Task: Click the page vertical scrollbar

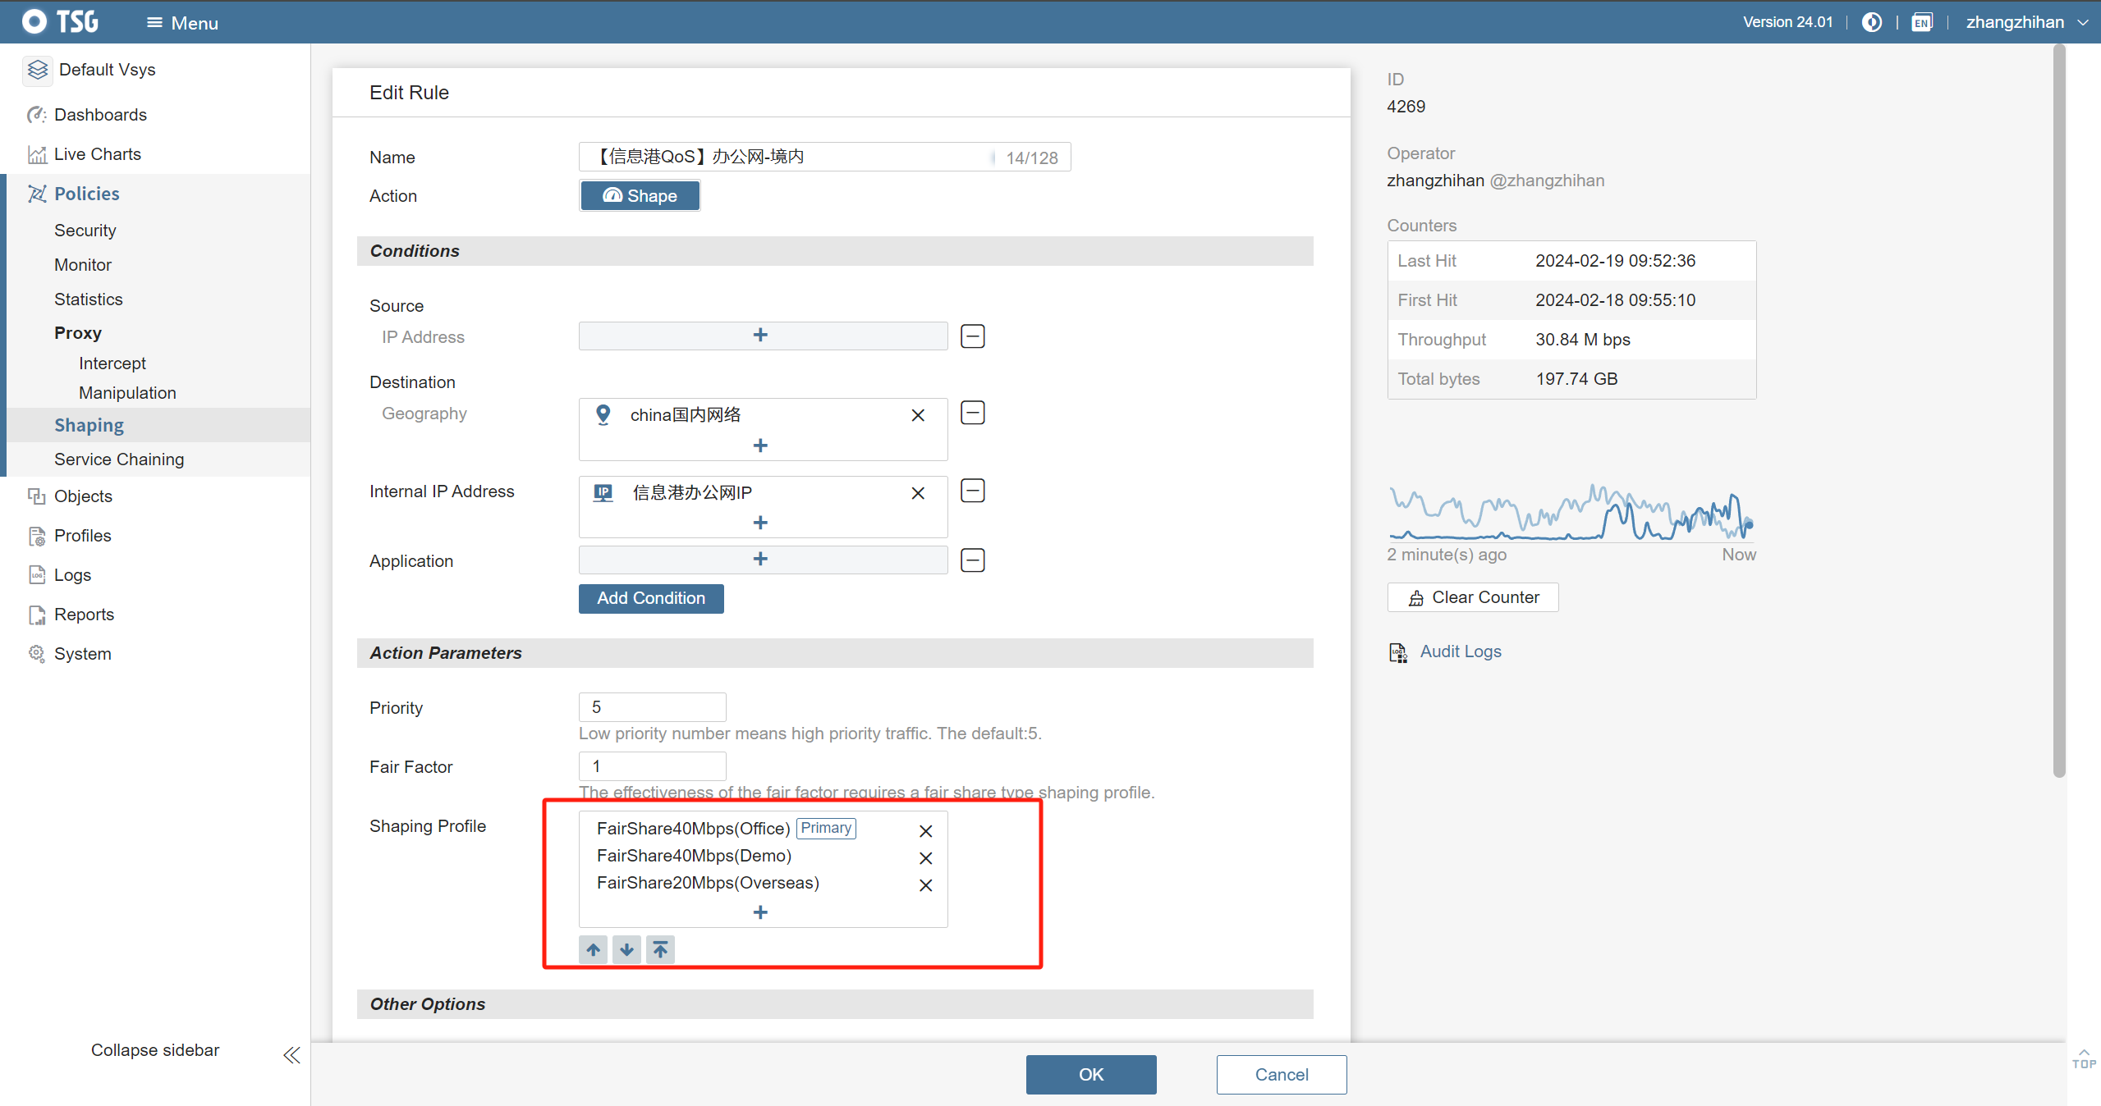Action: 2058,410
